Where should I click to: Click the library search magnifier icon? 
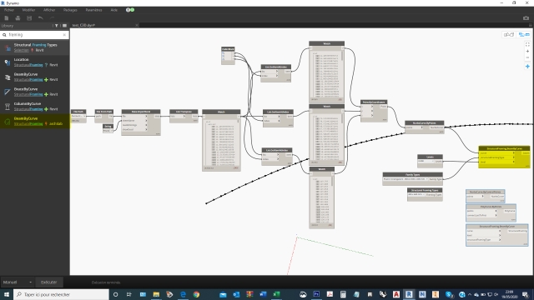(x=4, y=35)
